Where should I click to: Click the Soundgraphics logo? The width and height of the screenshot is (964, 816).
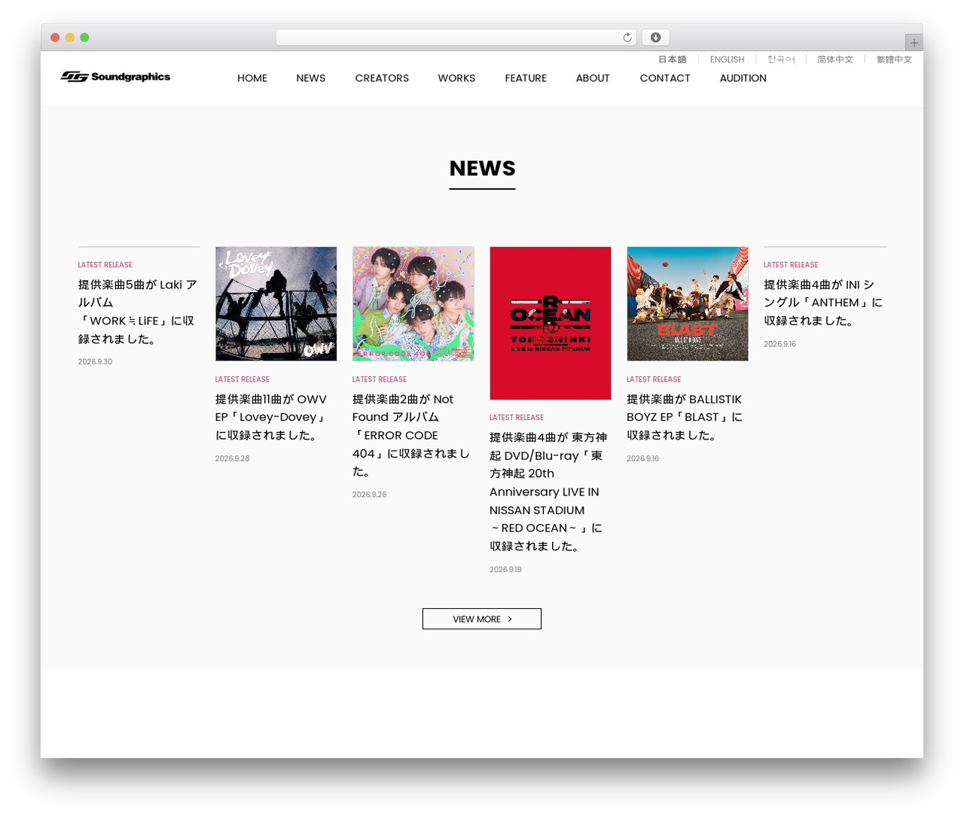coord(115,77)
